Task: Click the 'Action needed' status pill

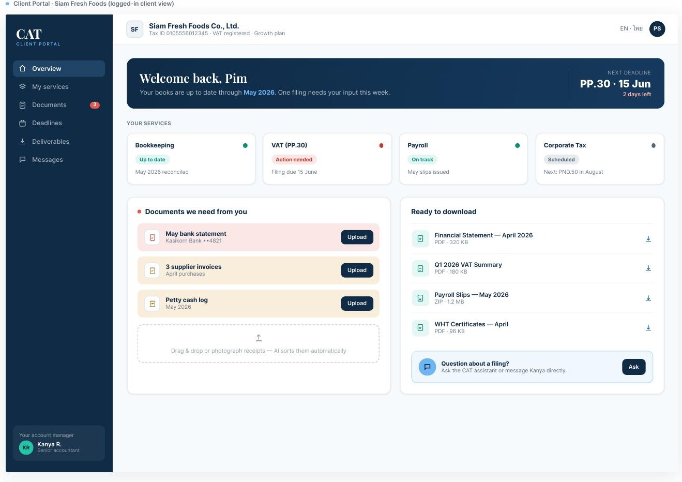Action: coord(294,160)
